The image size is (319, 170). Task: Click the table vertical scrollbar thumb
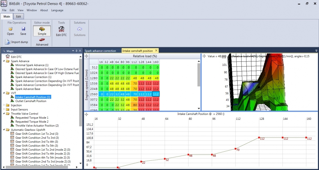pyautogui.click(x=199, y=75)
